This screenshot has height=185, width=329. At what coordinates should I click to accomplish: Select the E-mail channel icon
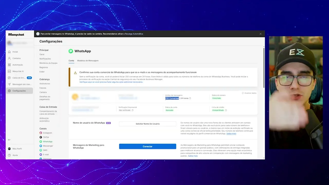click(41, 154)
